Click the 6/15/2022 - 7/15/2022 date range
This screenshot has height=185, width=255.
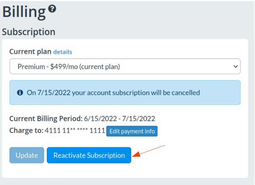[119, 119]
